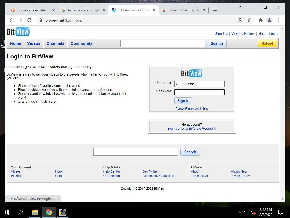This screenshot has width=290, height=218.
Task: Share this page using the share icon
Action: [x=240, y=20]
